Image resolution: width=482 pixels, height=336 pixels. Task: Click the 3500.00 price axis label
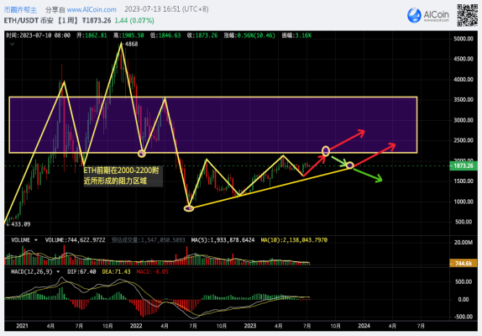(x=464, y=100)
